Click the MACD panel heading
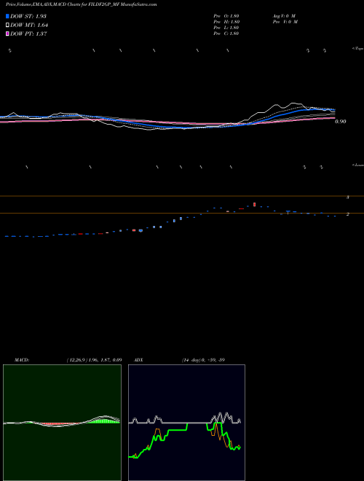The height and width of the screenshot is (481, 364). [22, 360]
